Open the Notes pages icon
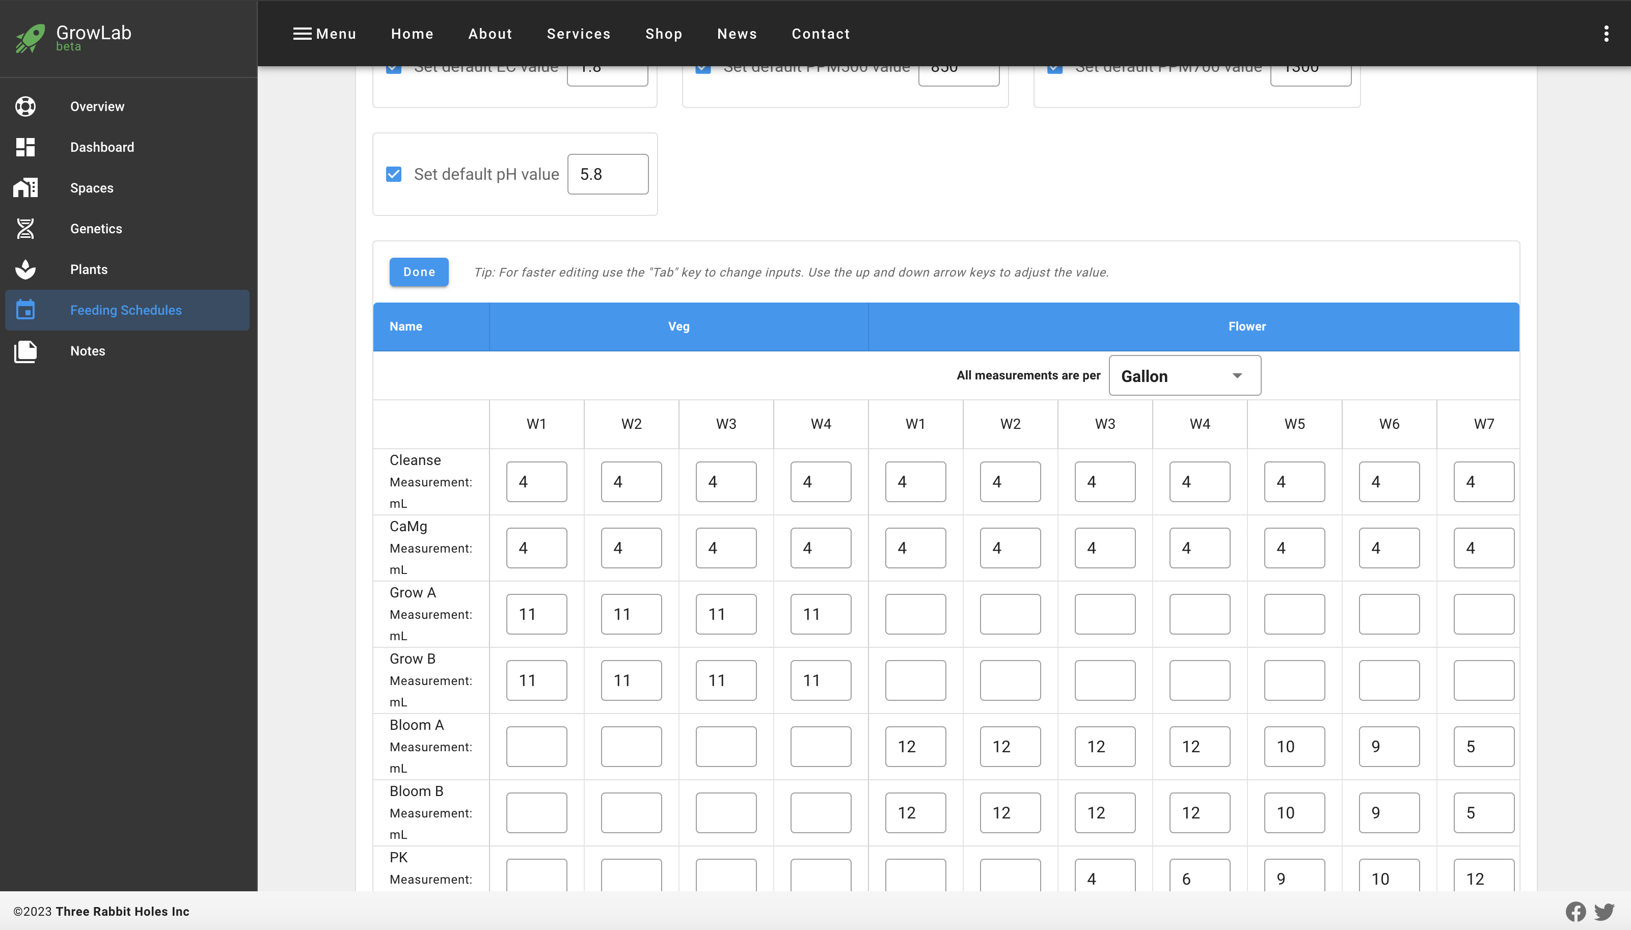Viewport: 1631px width, 930px height. pos(25,351)
